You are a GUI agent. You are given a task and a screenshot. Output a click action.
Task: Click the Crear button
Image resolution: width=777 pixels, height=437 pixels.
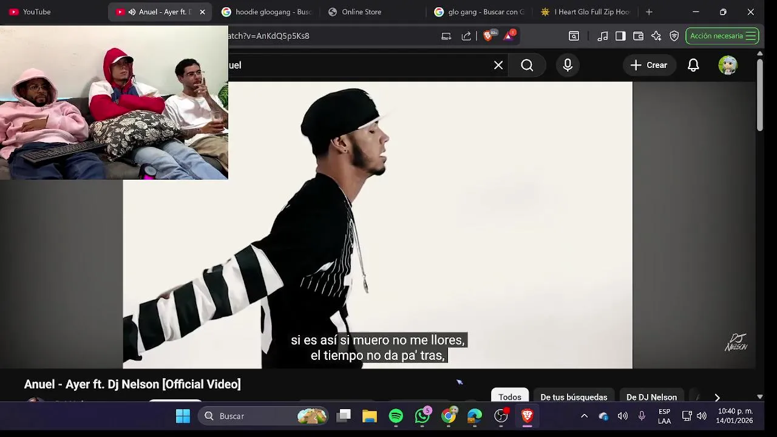pos(649,65)
